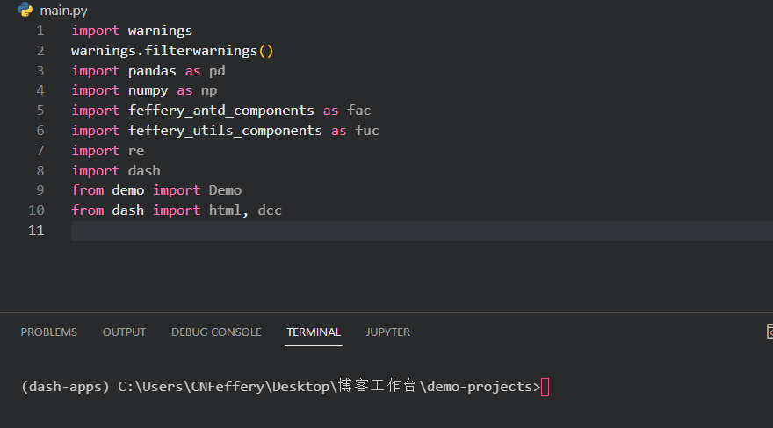
Task: Click the 'fuc' alias on line 6
Action: pyautogui.click(x=367, y=131)
